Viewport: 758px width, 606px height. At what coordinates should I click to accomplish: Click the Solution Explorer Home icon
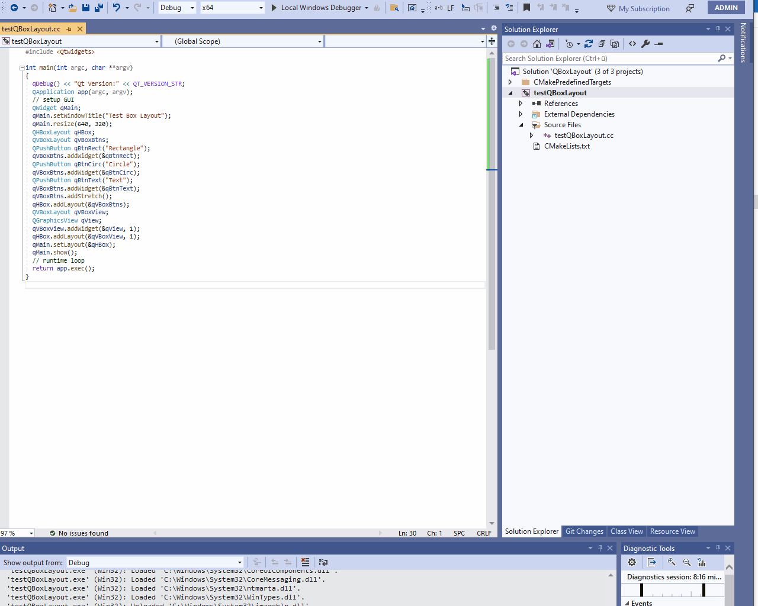click(537, 44)
